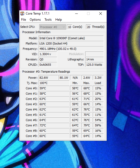140x168 pixels.
Task: Click Core #7 current temperature 72°C
Action: 54,125
